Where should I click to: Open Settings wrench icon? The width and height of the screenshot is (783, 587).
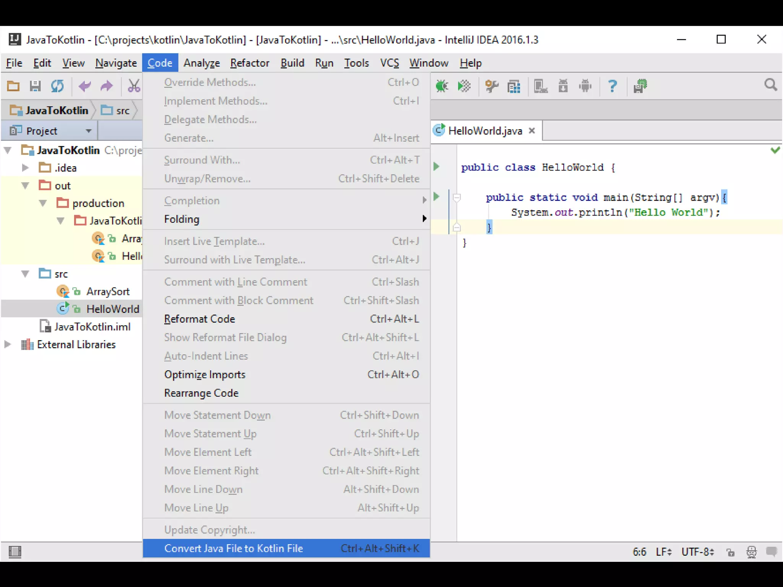coord(492,86)
